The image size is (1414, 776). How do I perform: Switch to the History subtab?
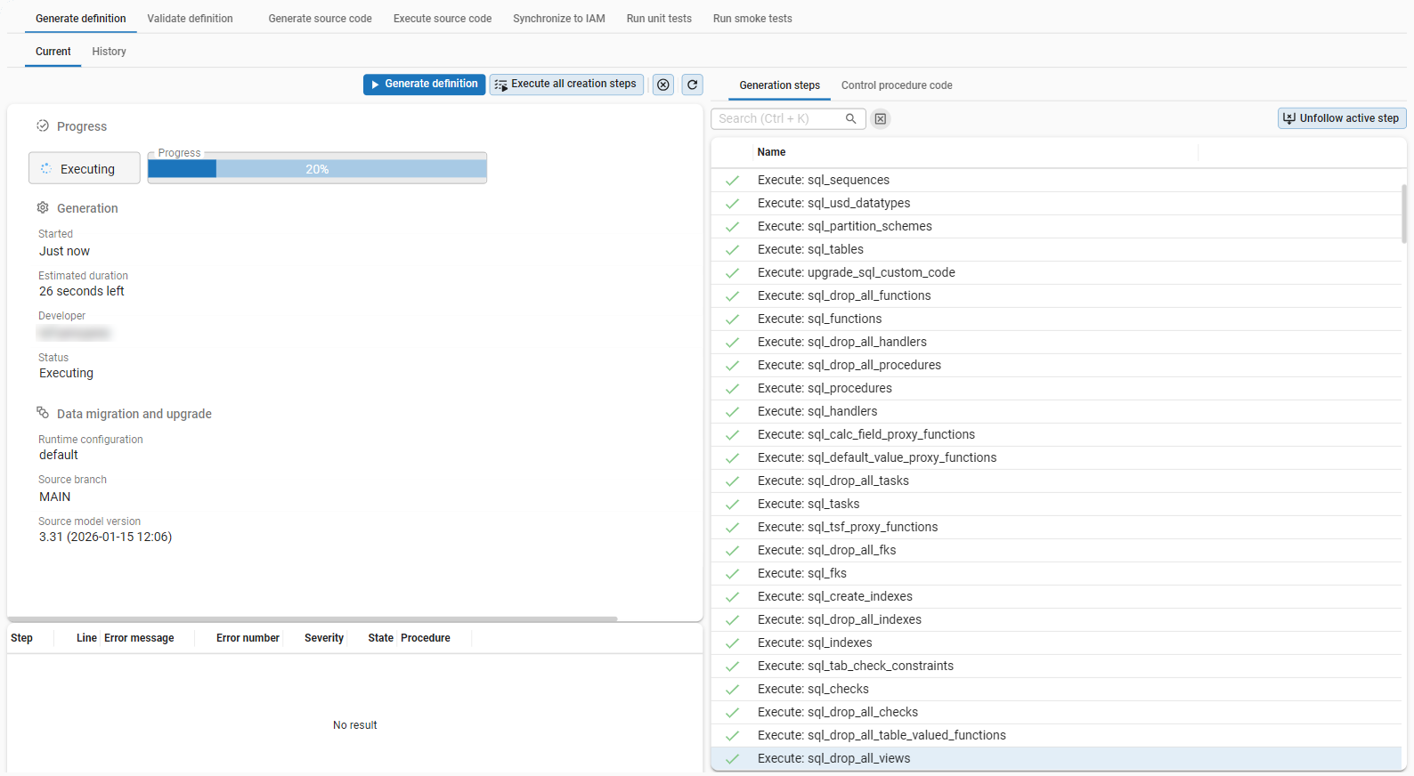click(x=109, y=52)
